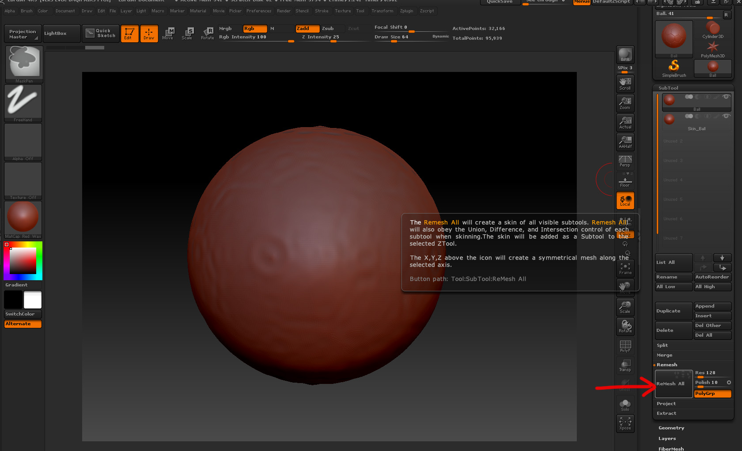Toggle visibility eye of Ball subtool
This screenshot has height=451, width=742.
point(726,97)
